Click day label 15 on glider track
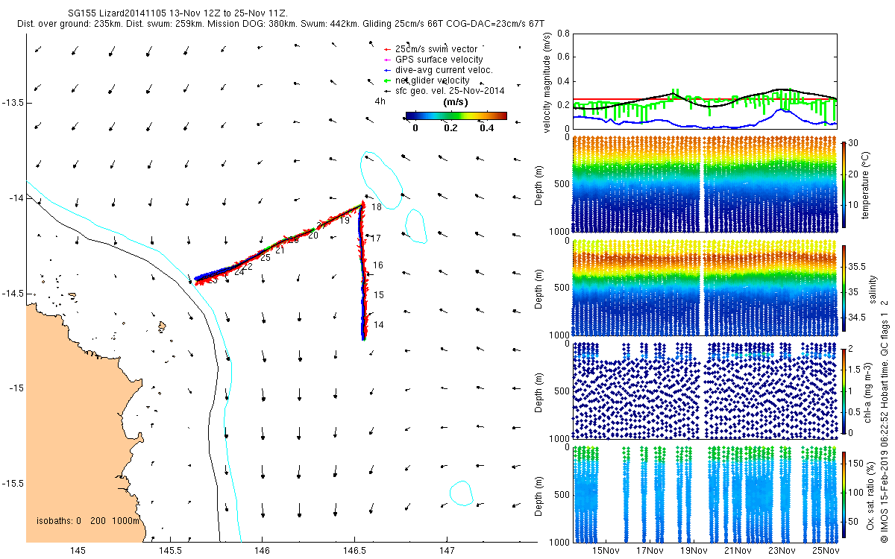This screenshot has width=895, height=559. tap(378, 295)
